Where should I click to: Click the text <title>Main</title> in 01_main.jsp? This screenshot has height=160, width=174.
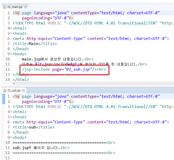35,44
